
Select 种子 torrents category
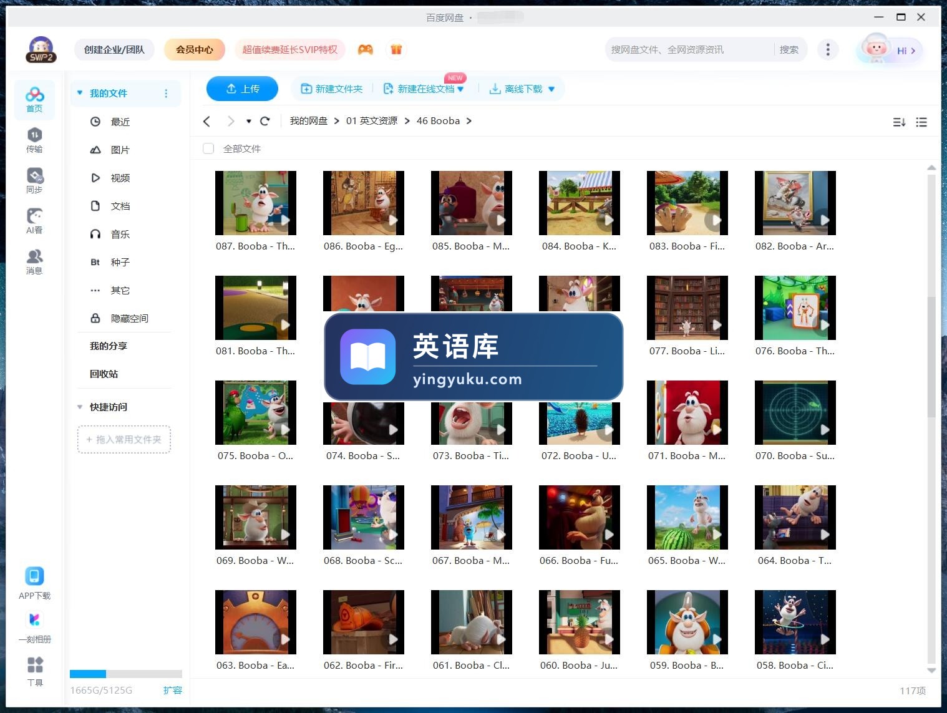click(x=120, y=262)
